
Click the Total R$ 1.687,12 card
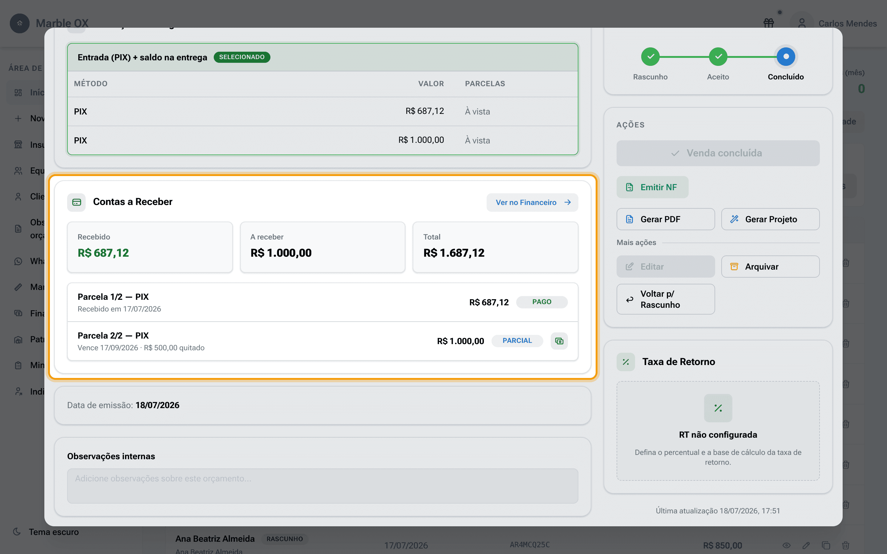pyautogui.click(x=495, y=247)
